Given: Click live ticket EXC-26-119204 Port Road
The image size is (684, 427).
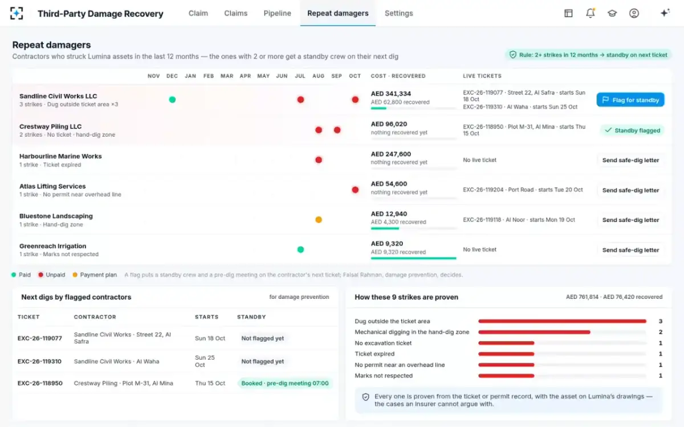Looking at the screenshot, I should pyautogui.click(x=523, y=190).
